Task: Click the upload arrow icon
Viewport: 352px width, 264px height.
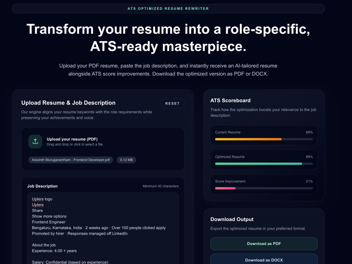Action: point(35,142)
